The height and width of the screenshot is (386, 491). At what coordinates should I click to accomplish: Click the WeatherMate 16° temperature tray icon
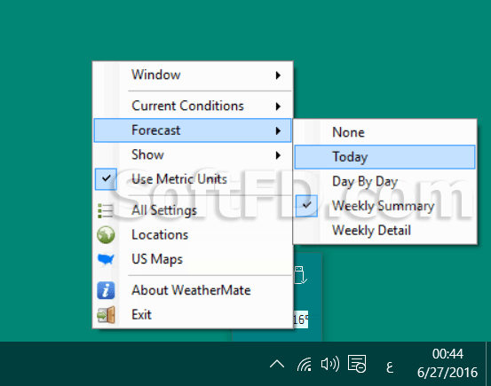301,319
